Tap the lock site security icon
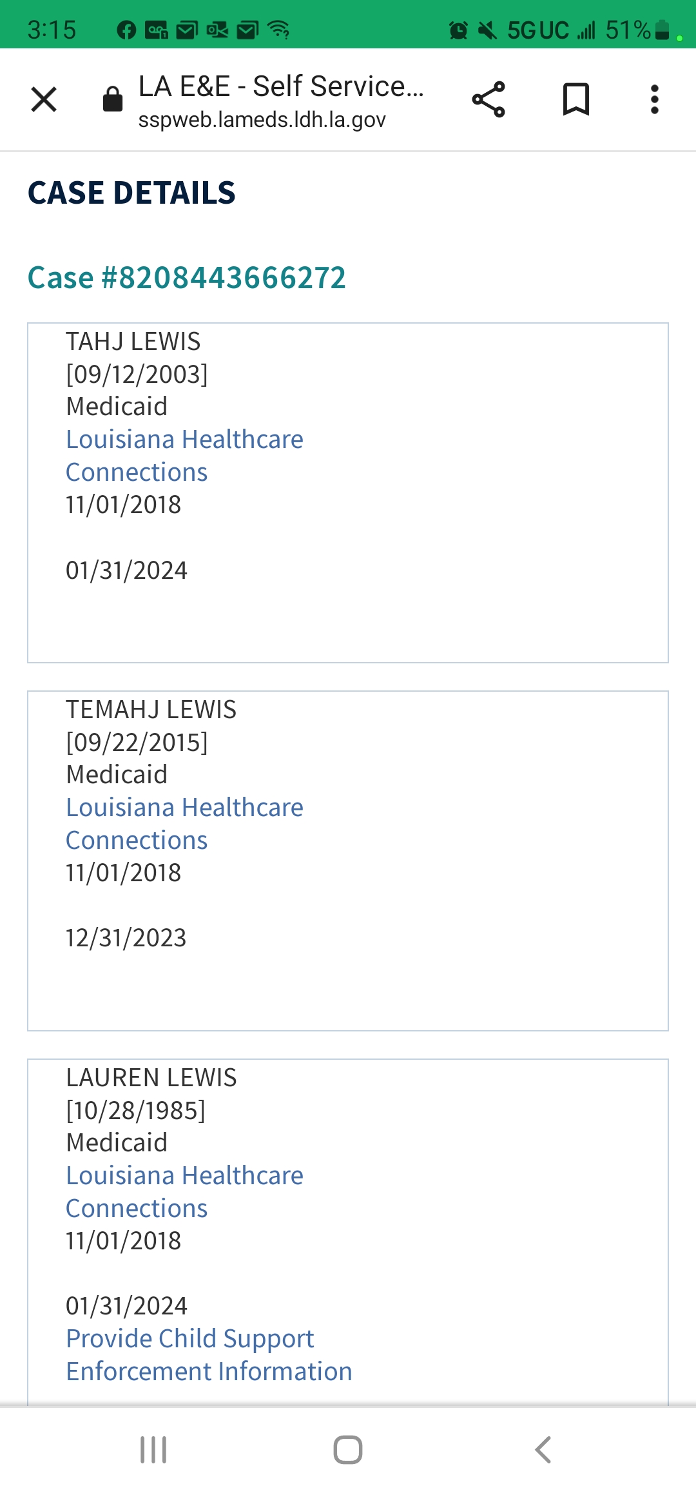The image size is (696, 1493). tap(113, 99)
